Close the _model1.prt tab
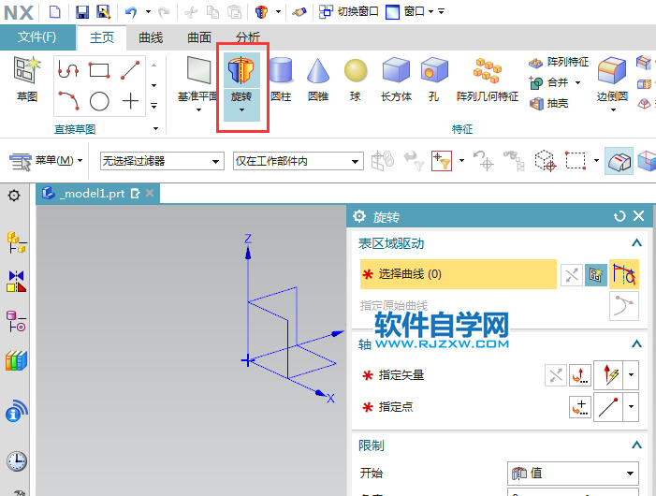The image size is (656, 496). point(150,193)
